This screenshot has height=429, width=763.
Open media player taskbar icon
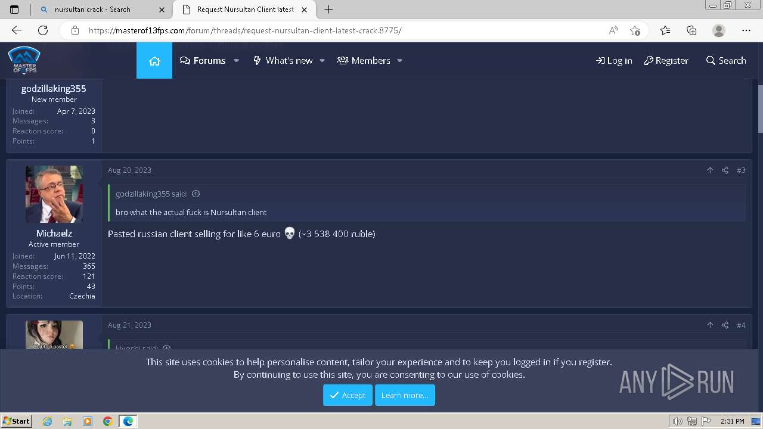coord(88,421)
